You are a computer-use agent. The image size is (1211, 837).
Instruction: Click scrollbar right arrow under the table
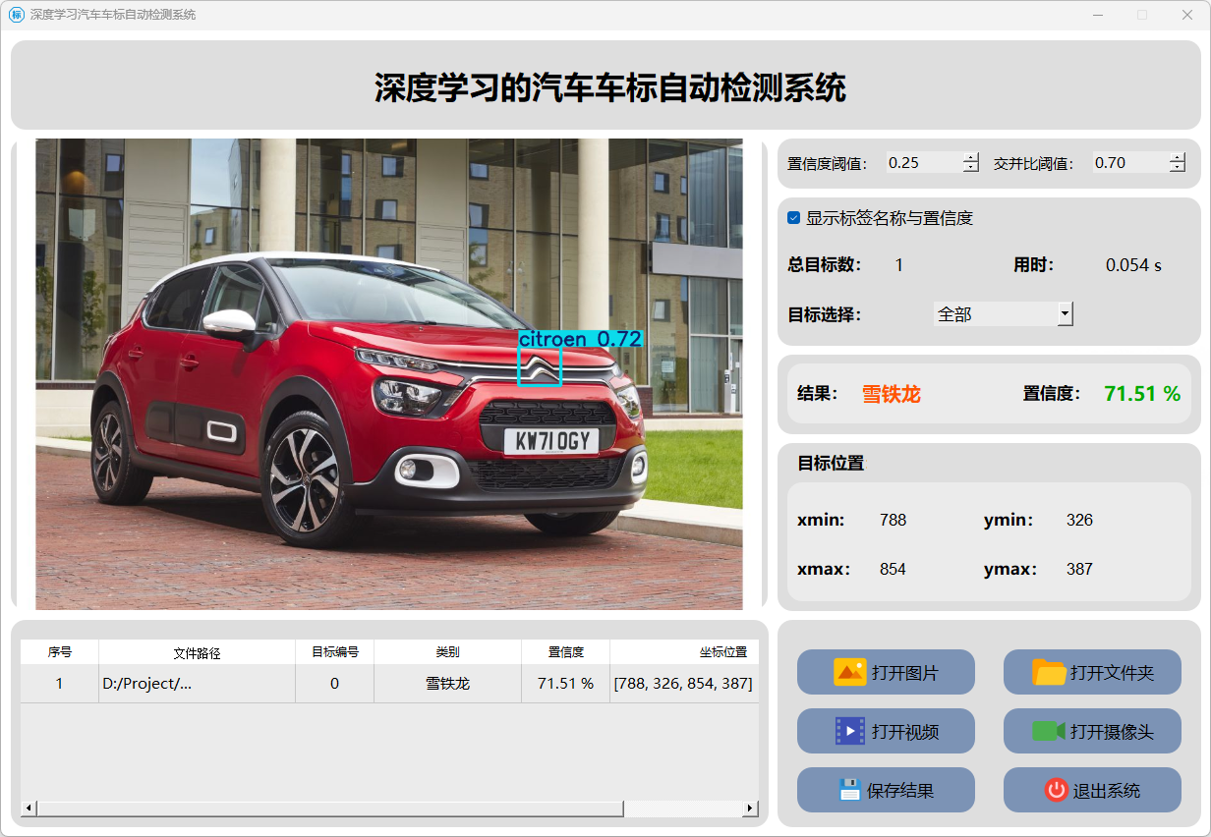pos(750,808)
